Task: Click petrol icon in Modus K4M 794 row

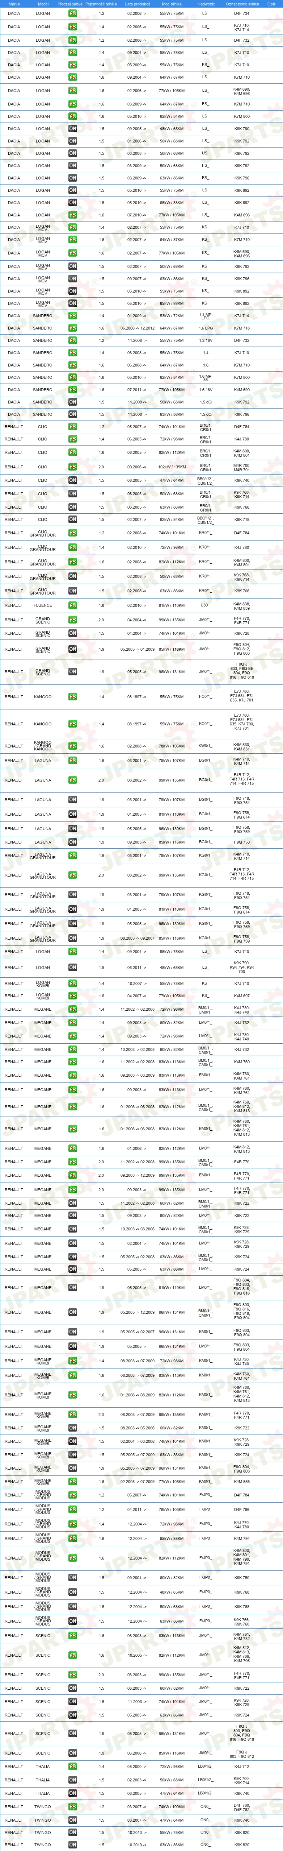Action: (x=72, y=1539)
